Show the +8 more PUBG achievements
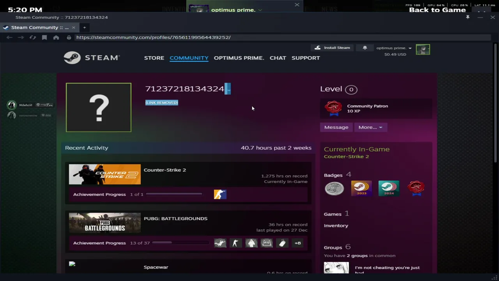 point(297,243)
